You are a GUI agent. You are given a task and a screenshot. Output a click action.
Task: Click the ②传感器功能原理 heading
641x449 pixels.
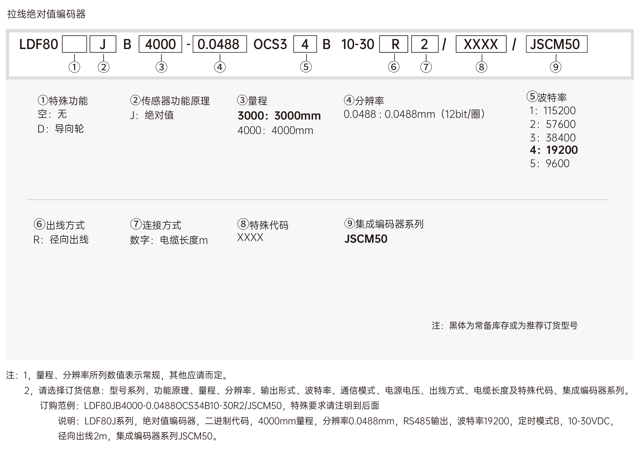(170, 101)
